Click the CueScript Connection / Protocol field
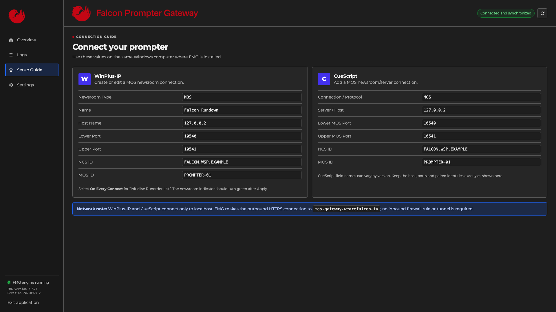The width and height of the screenshot is (556, 312). point(481,97)
